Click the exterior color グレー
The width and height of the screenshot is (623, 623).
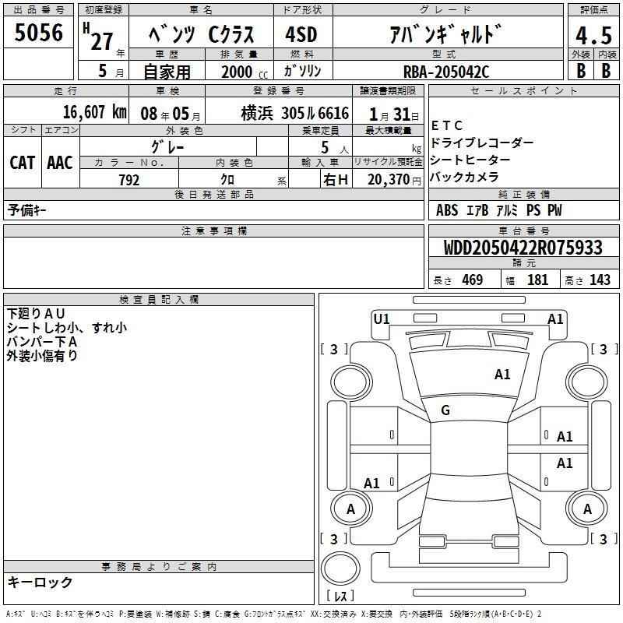pos(167,147)
